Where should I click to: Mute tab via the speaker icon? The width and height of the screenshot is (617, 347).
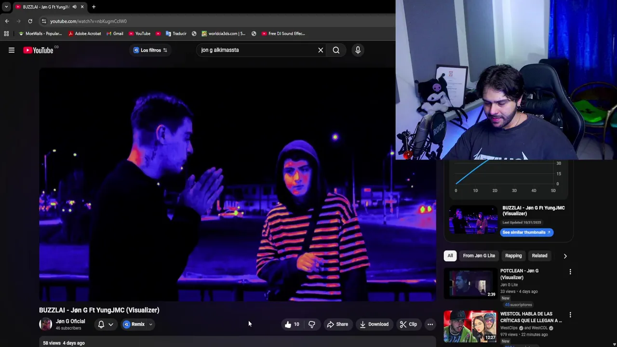pyautogui.click(x=74, y=7)
